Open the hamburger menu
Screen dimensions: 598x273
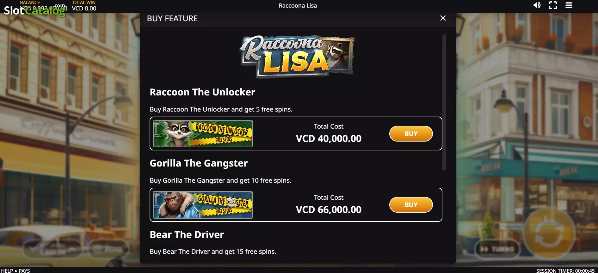click(x=569, y=5)
